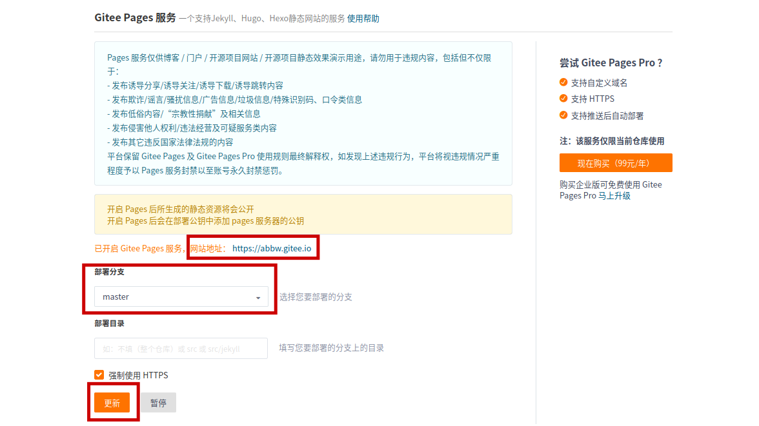759x426 pixels.
Task: Click the 选择您要部署的分支 hint text
Action: [316, 297]
